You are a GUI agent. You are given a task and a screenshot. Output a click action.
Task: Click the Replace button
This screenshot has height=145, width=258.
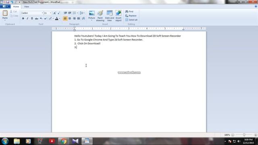point(131,16)
